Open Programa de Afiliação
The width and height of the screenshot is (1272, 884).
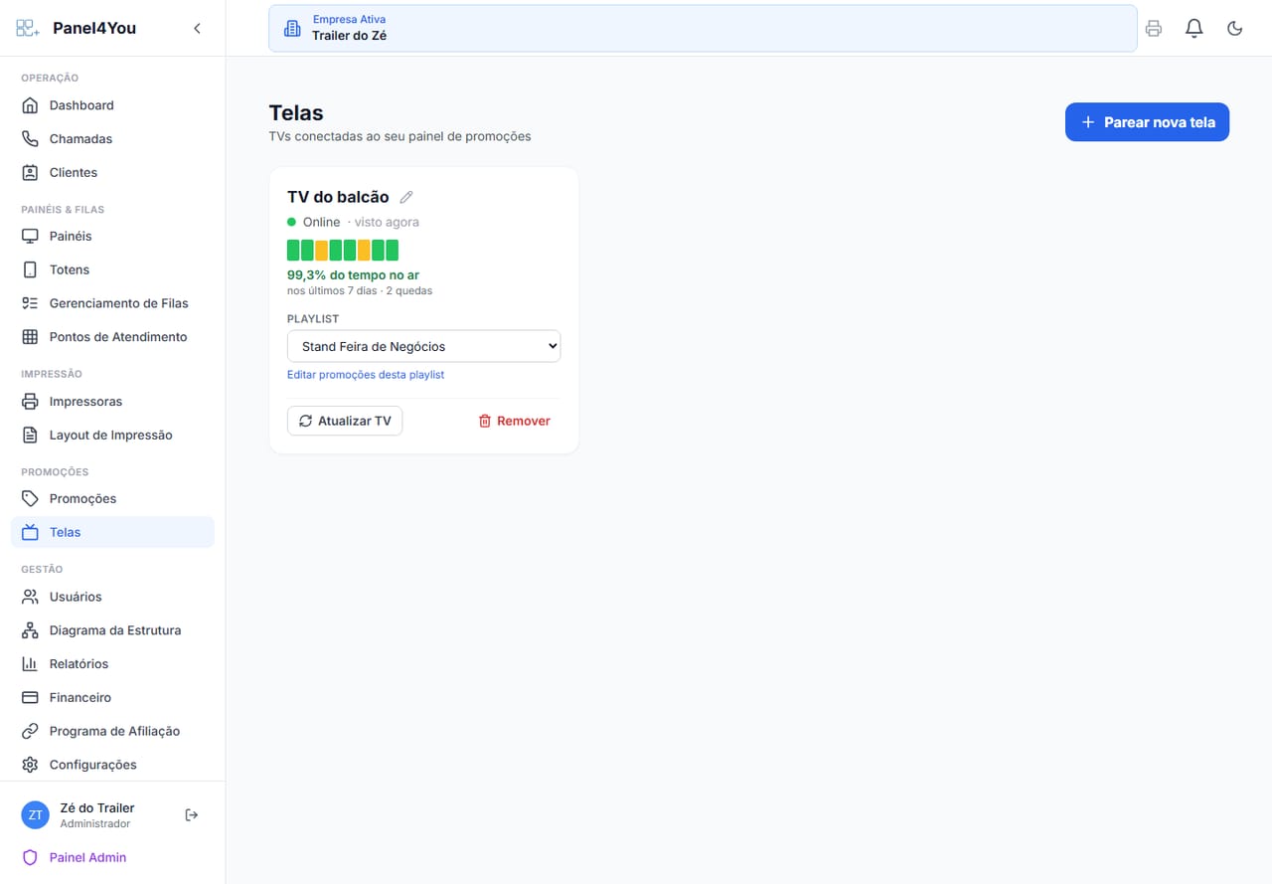tap(112, 731)
